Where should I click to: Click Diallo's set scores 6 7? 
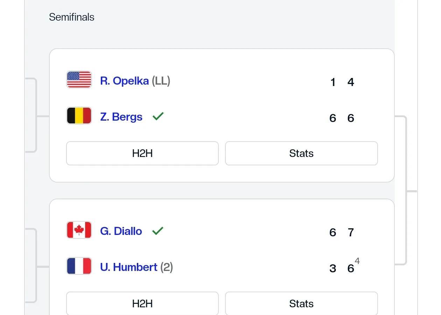coord(342,232)
